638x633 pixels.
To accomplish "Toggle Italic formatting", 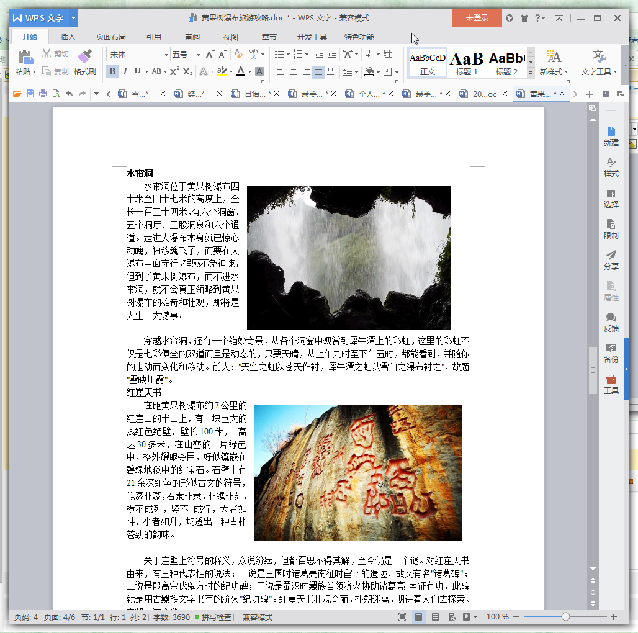I will (125, 71).
